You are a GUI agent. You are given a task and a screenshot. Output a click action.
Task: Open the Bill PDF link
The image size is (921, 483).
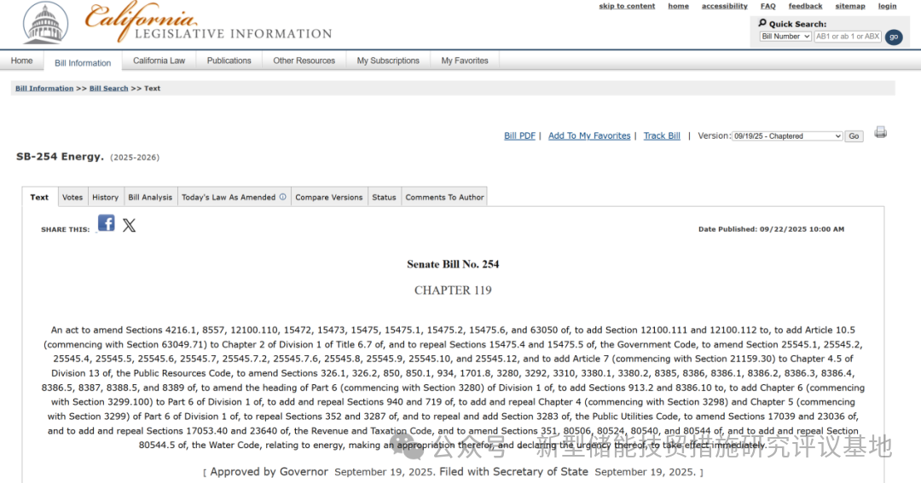point(519,136)
